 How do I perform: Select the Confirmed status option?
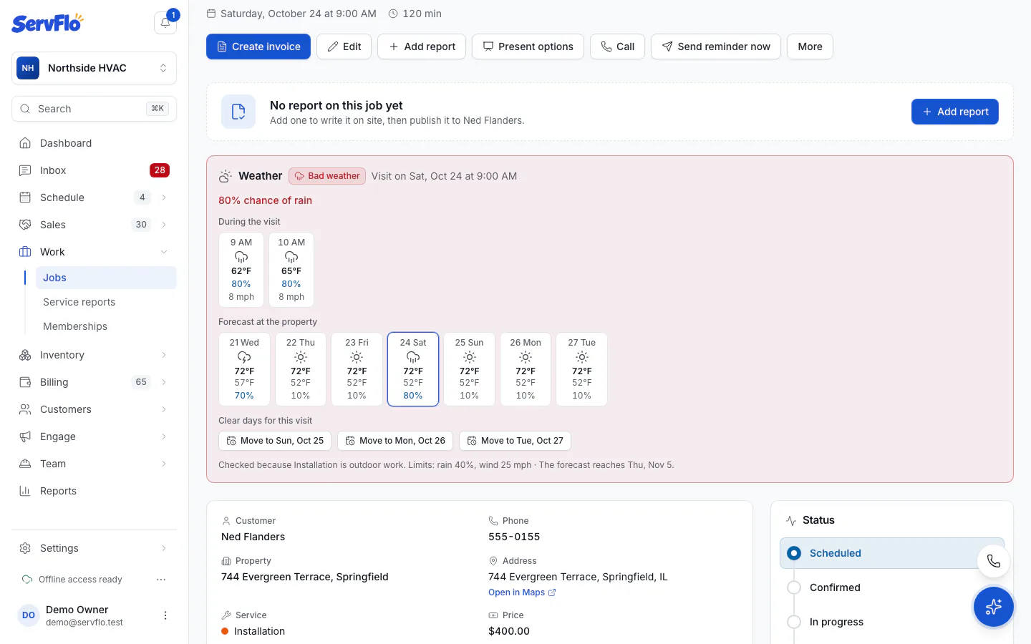point(891,587)
